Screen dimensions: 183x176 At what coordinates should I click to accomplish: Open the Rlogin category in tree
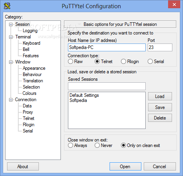[x=28, y=125]
